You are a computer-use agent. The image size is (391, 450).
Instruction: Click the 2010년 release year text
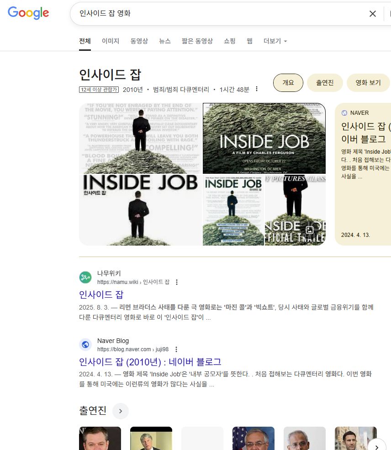click(133, 90)
